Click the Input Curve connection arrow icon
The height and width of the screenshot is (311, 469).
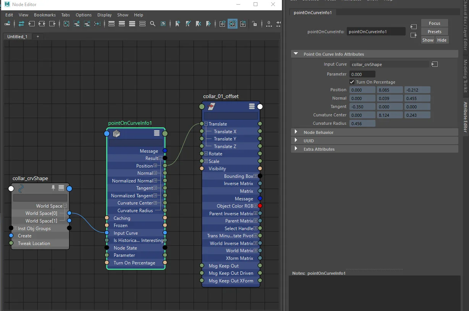point(435,64)
